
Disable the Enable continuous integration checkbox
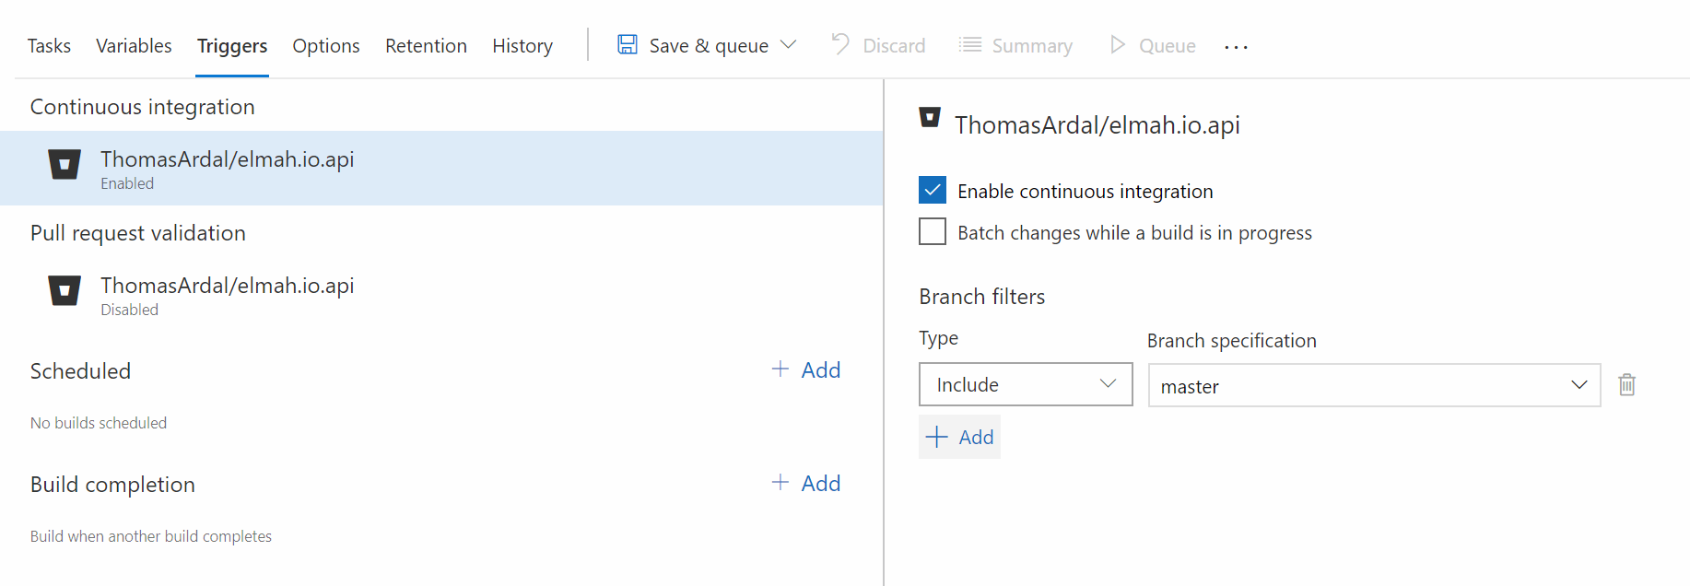pos(932,190)
